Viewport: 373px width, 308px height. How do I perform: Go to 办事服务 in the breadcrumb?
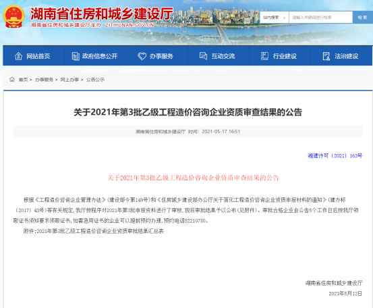[44, 80]
